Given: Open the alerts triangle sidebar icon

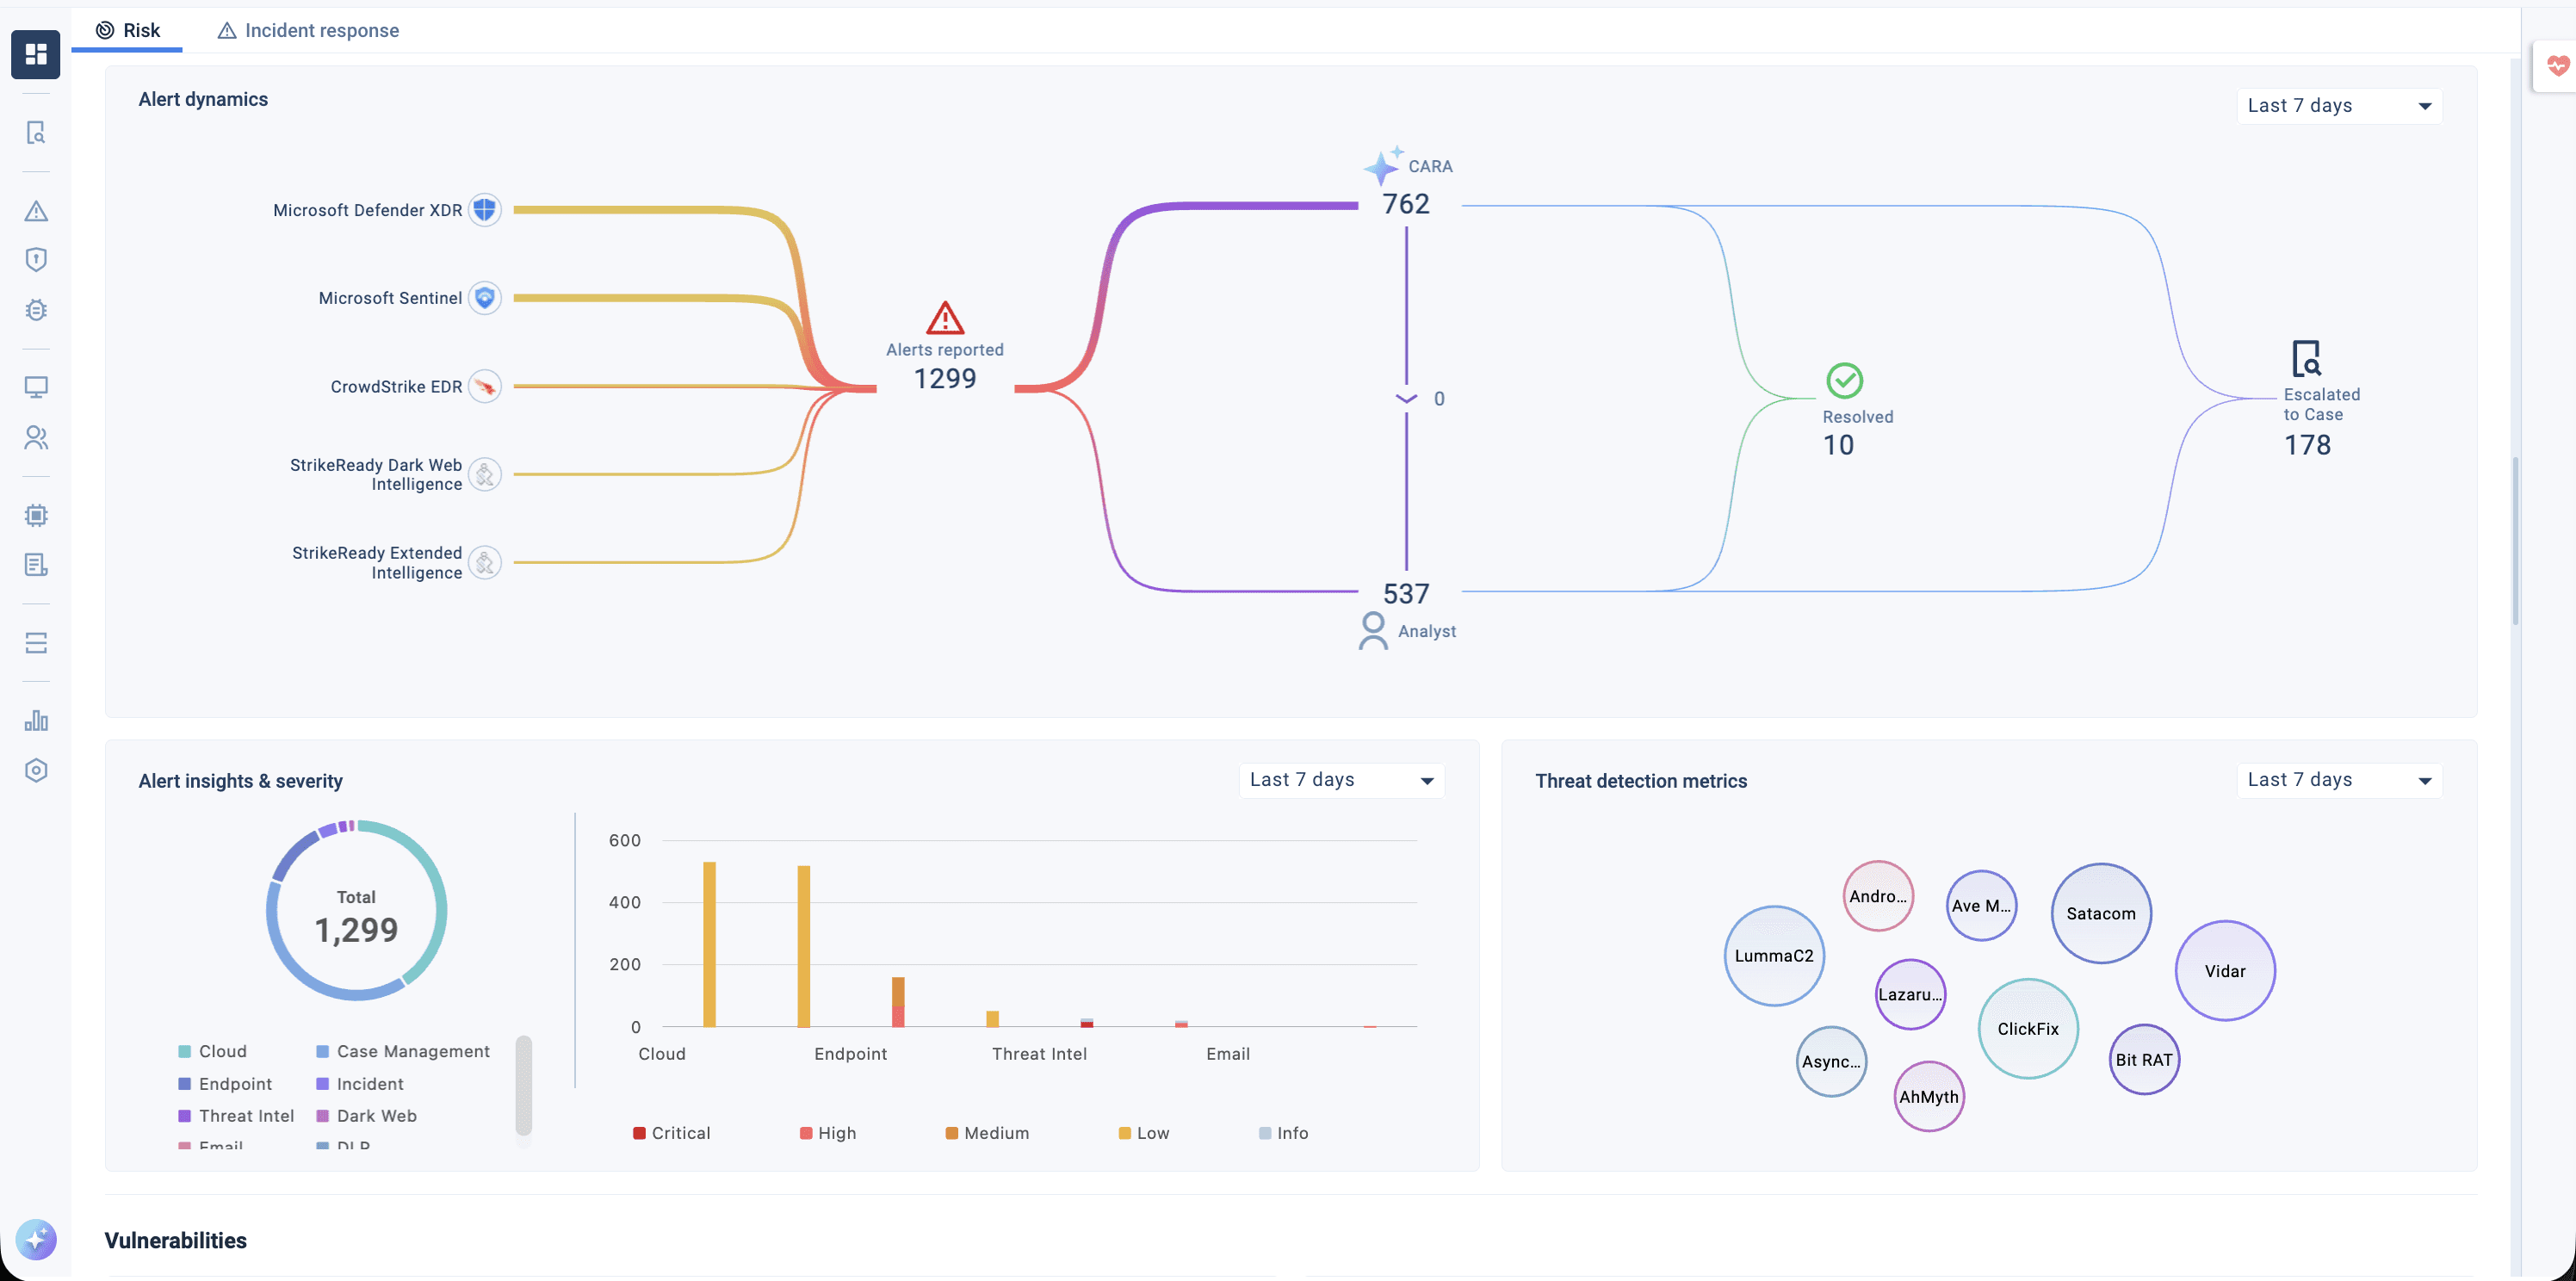Looking at the screenshot, I should (x=36, y=211).
